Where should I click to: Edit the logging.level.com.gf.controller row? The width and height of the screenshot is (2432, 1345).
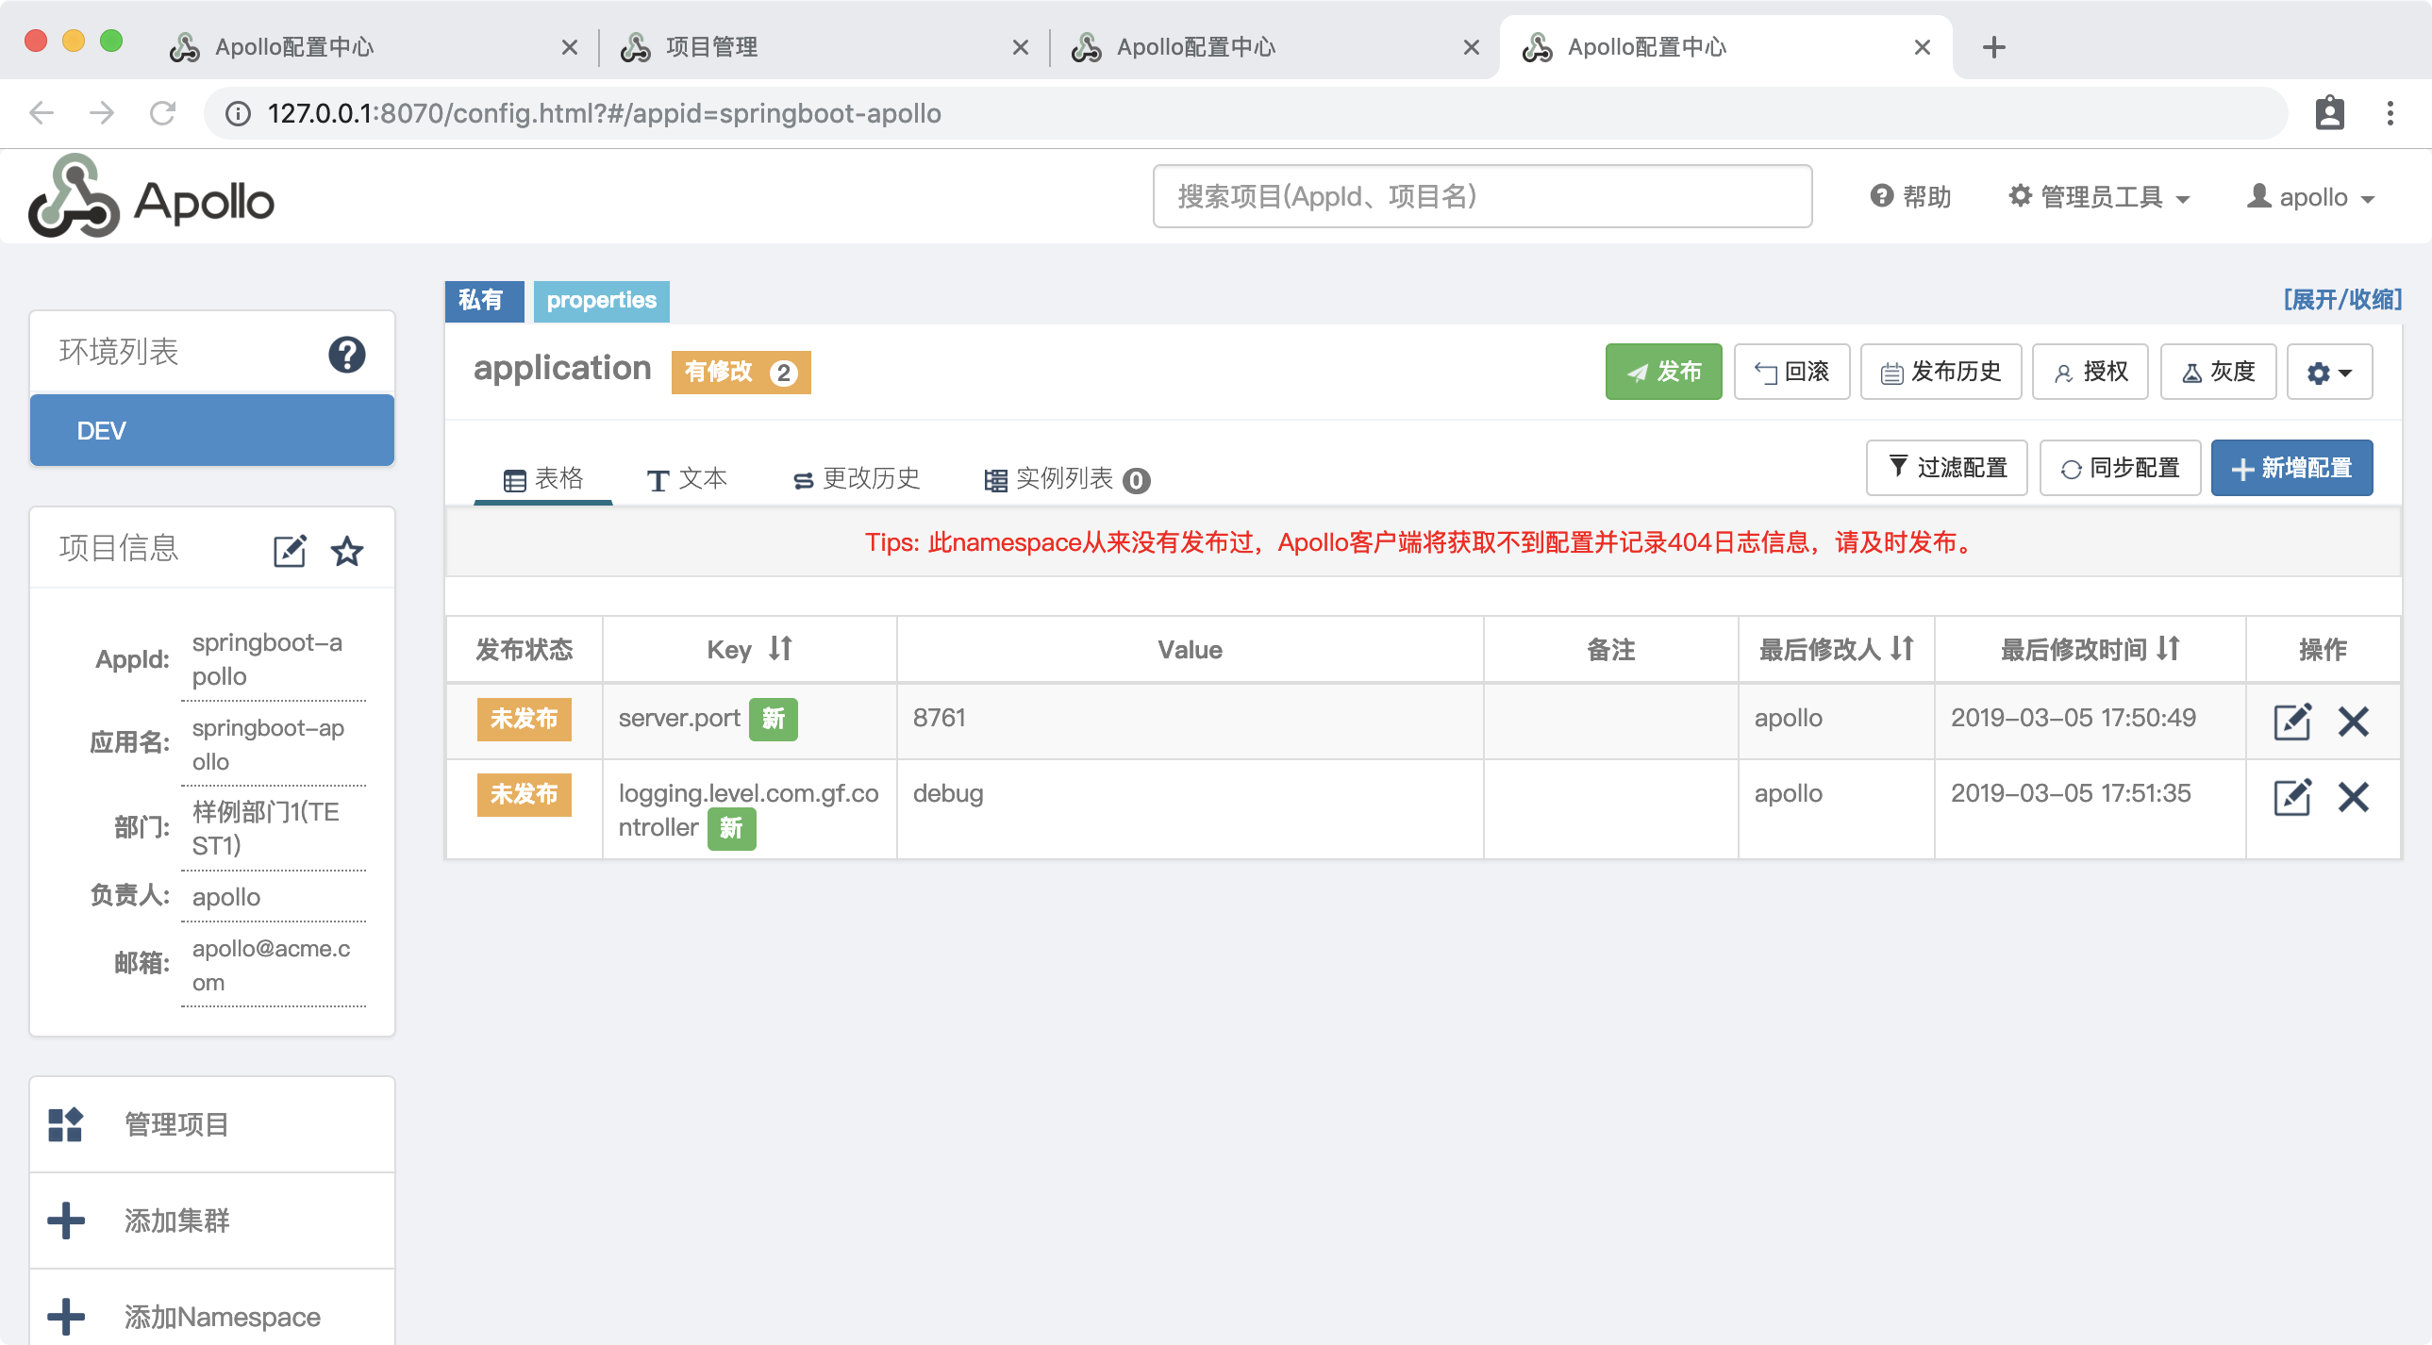(x=2291, y=797)
